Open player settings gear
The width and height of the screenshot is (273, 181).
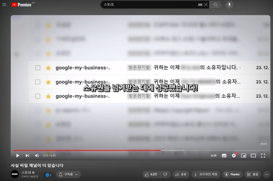click(x=234, y=156)
